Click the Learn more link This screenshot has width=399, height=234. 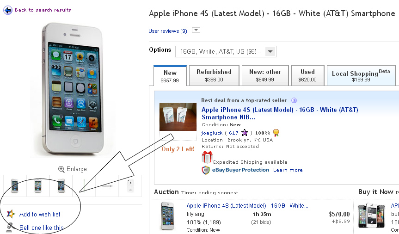[x=288, y=170]
